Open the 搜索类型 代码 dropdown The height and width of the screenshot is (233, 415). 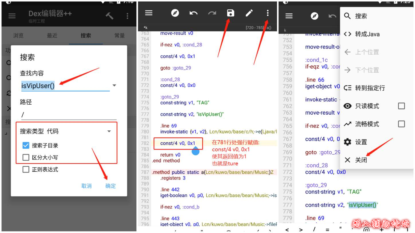pos(109,131)
